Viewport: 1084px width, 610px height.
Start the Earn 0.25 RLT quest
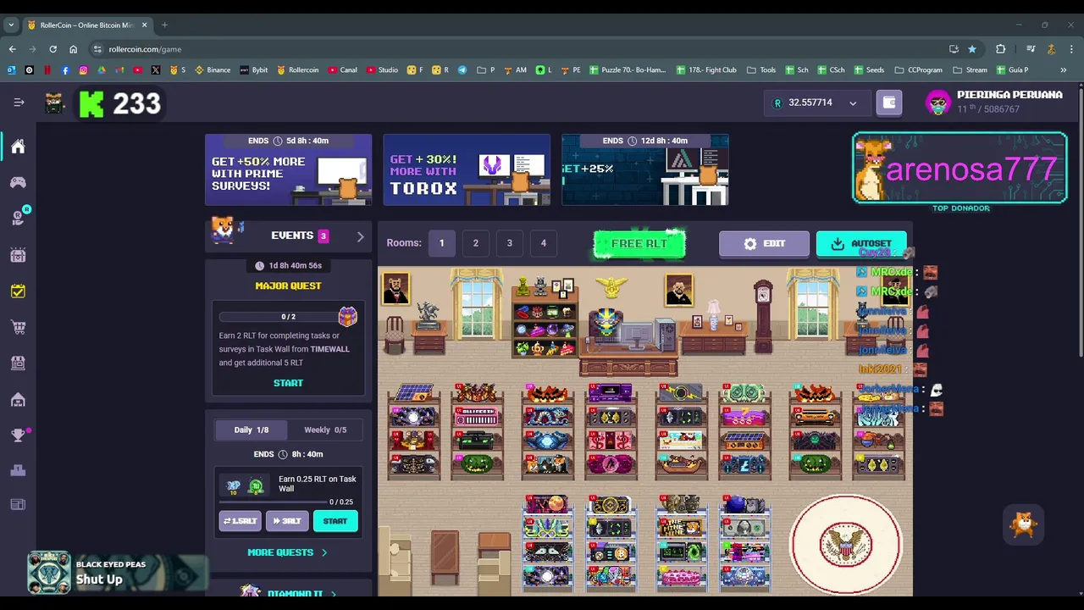335,521
